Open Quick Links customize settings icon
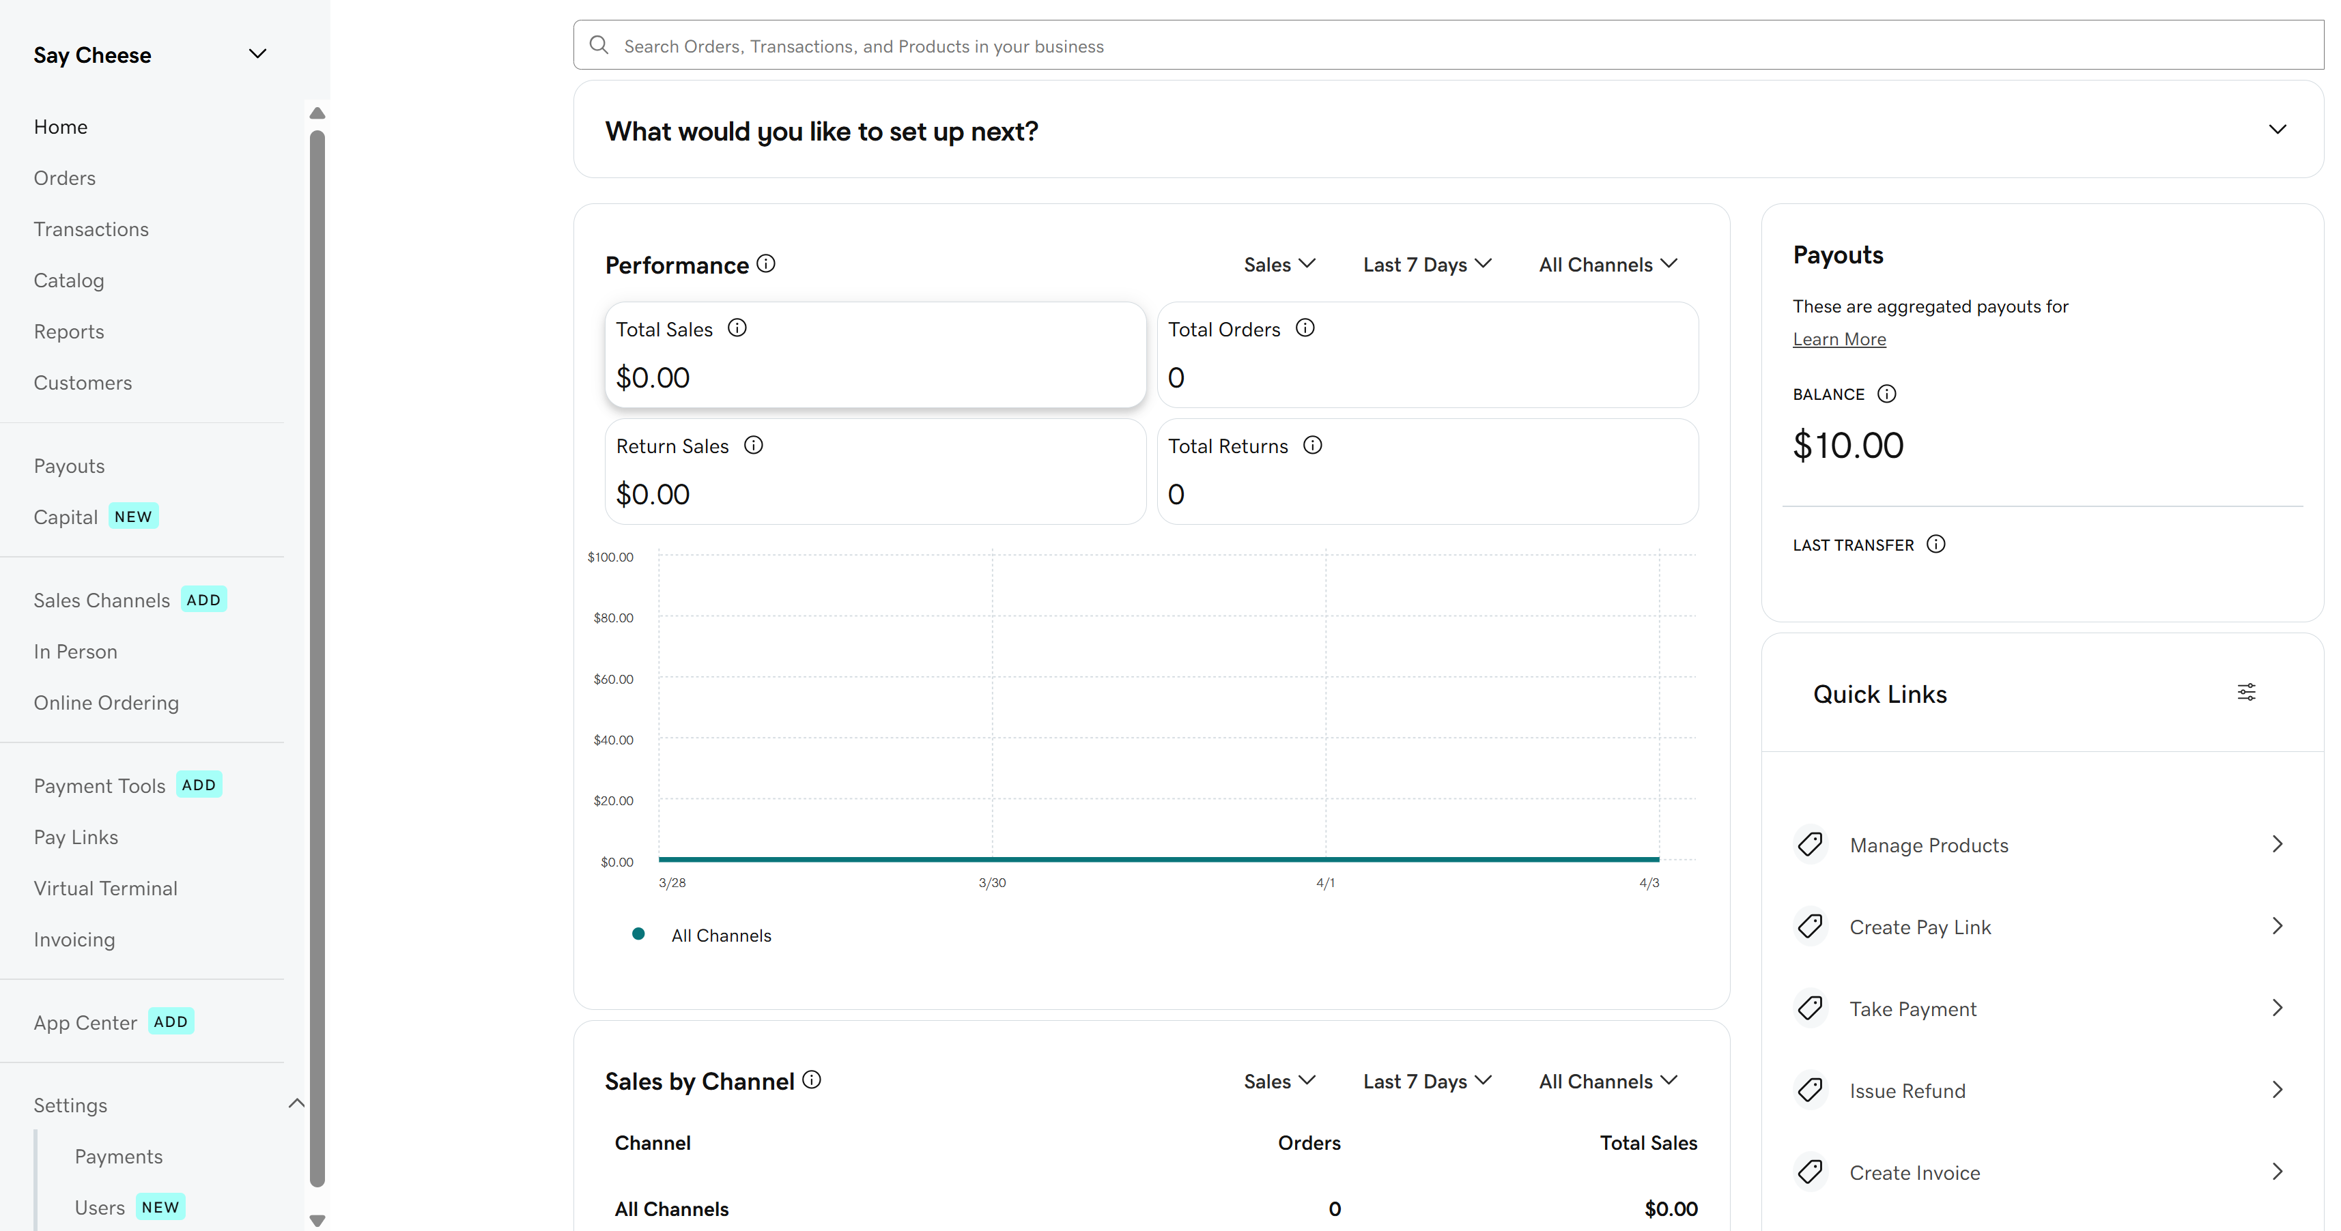 click(x=2245, y=693)
